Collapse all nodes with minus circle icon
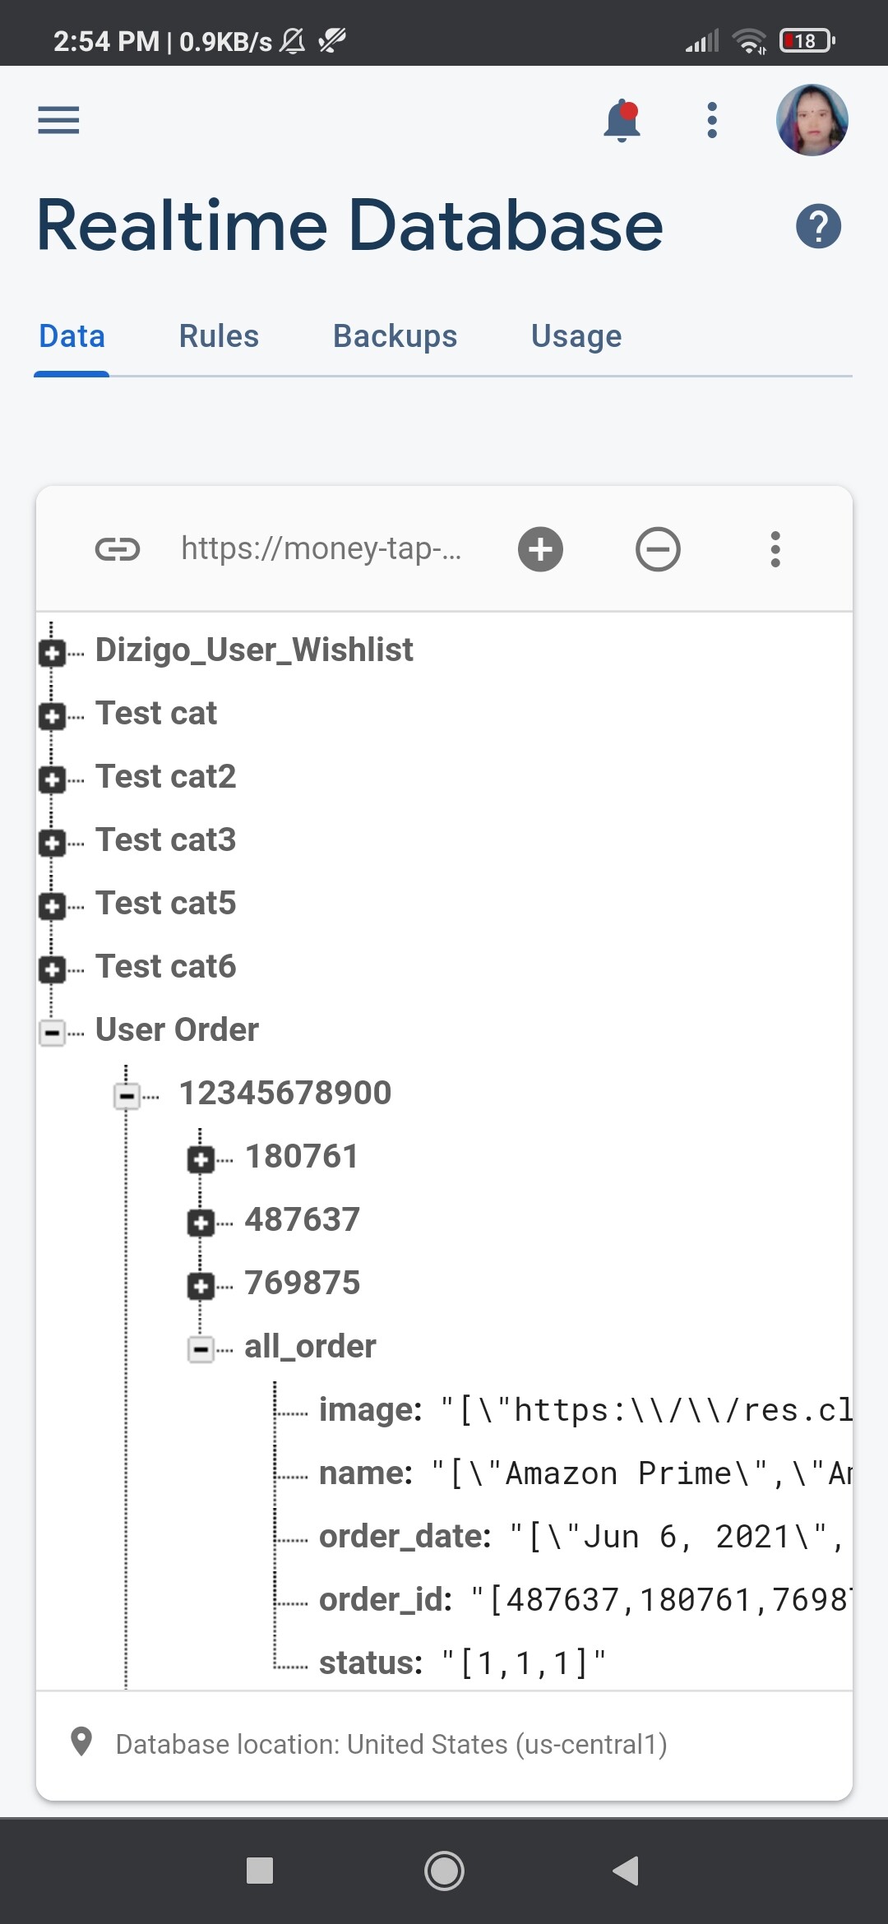This screenshot has height=1924, width=888. coord(658,549)
